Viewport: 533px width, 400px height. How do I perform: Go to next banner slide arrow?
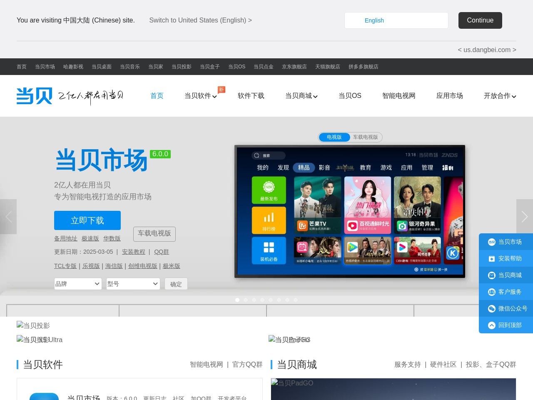[x=525, y=217]
